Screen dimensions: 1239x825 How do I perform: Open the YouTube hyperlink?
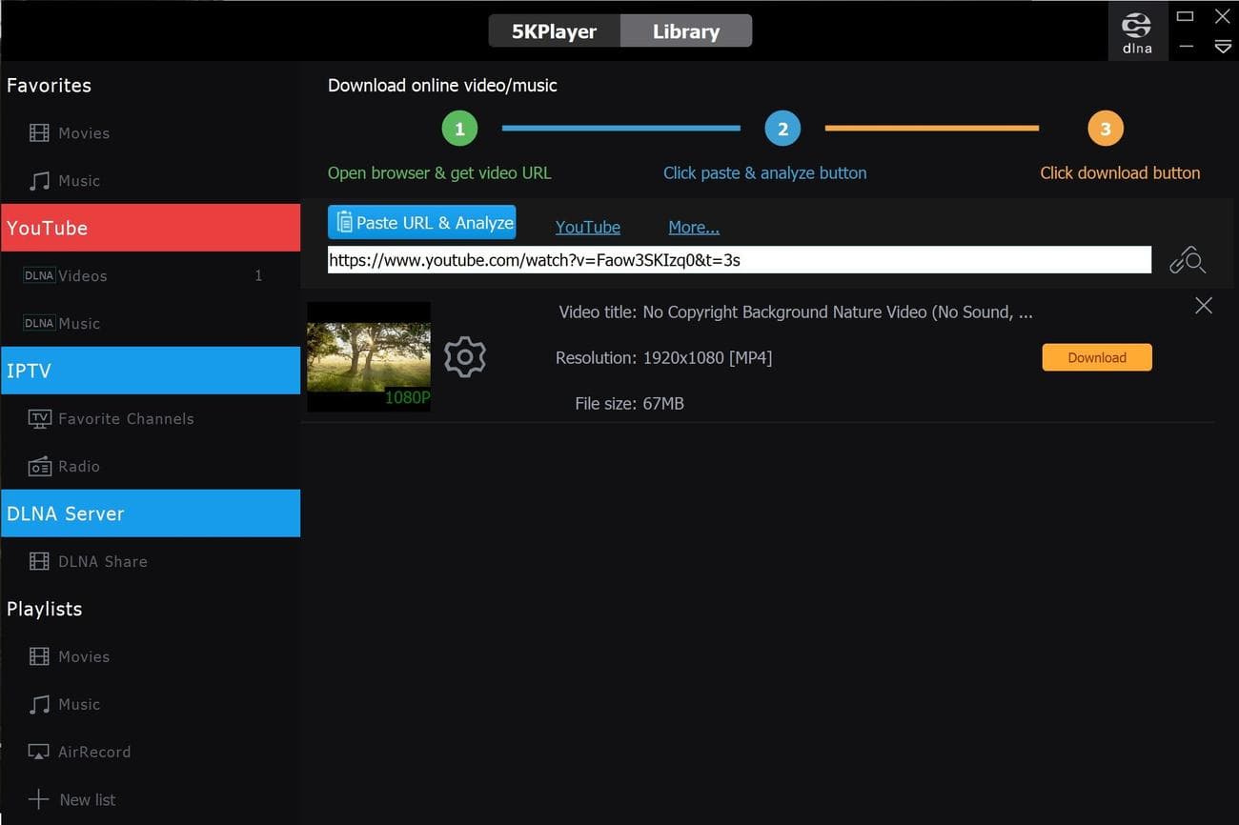click(x=587, y=227)
